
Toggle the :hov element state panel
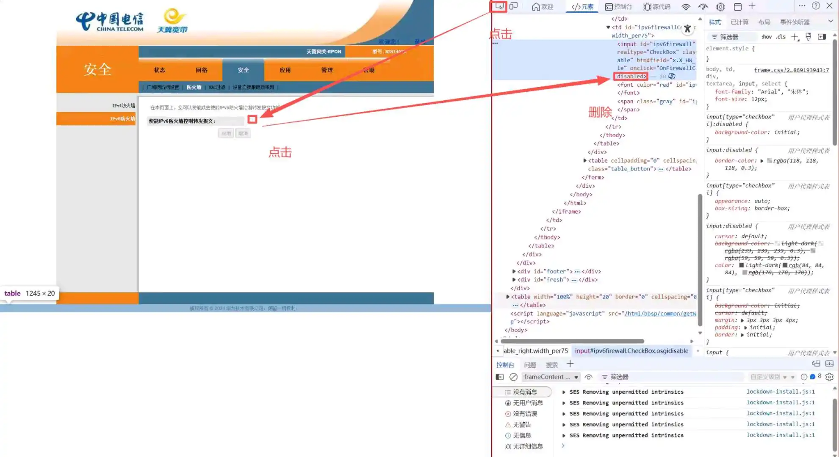[x=766, y=37]
